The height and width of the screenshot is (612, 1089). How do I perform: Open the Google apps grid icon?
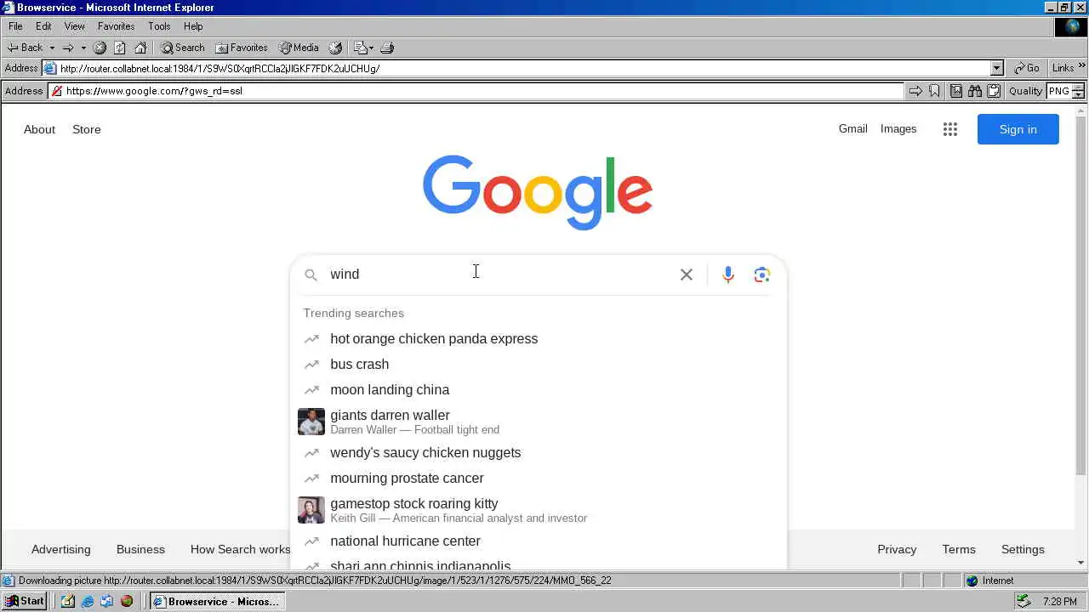pos(950,129)
